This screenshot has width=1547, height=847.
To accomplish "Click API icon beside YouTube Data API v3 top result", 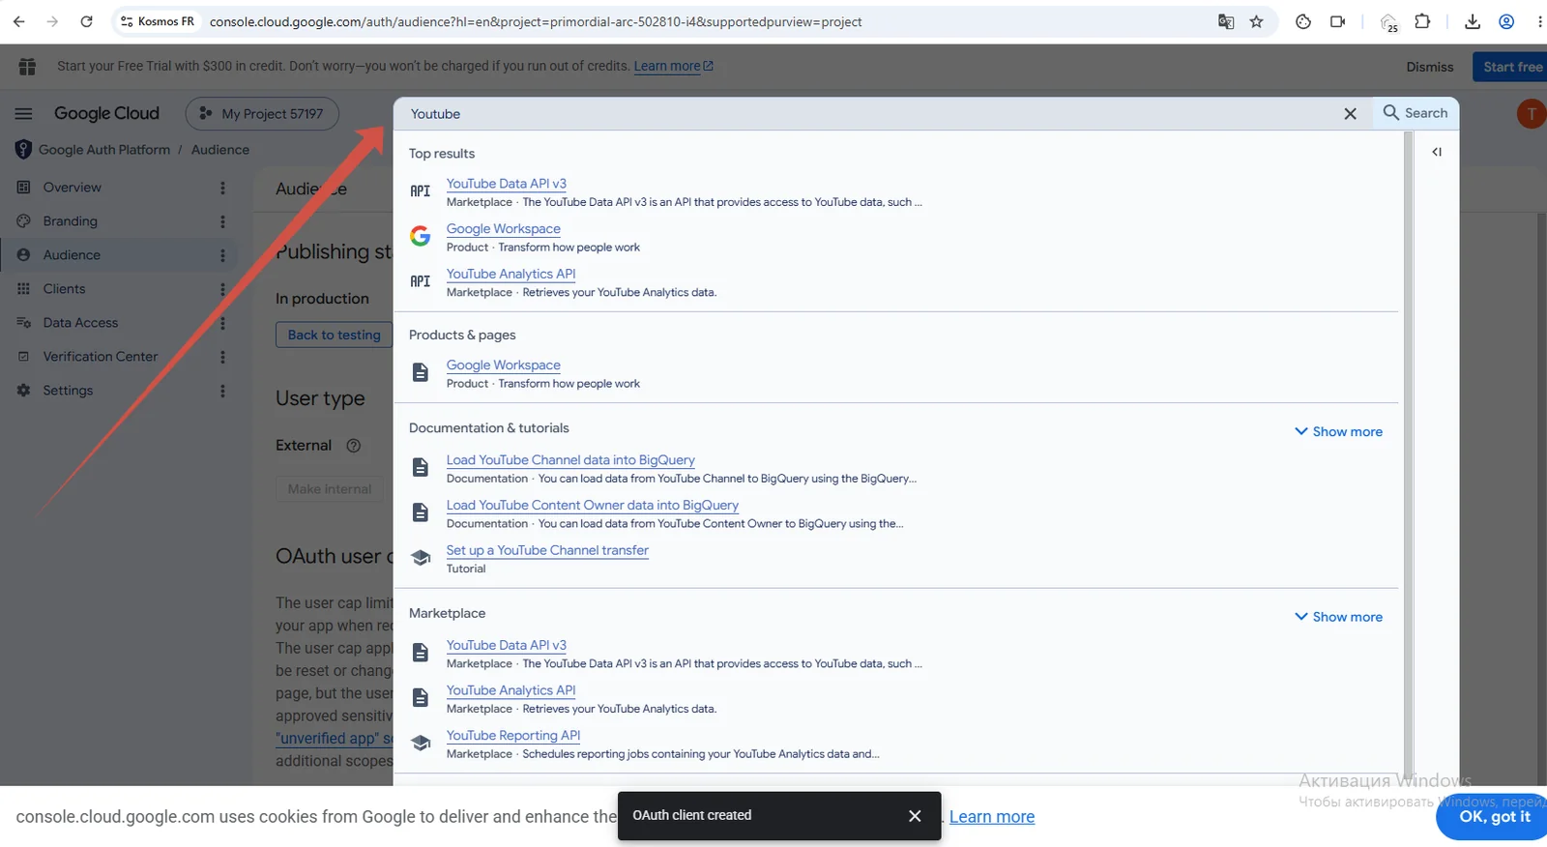I will [420, 191].
